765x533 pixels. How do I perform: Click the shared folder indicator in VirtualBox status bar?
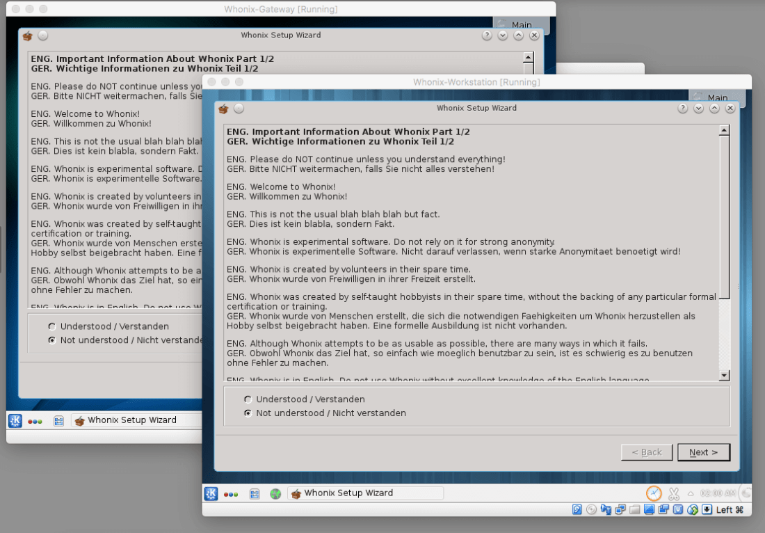(635, 509)
